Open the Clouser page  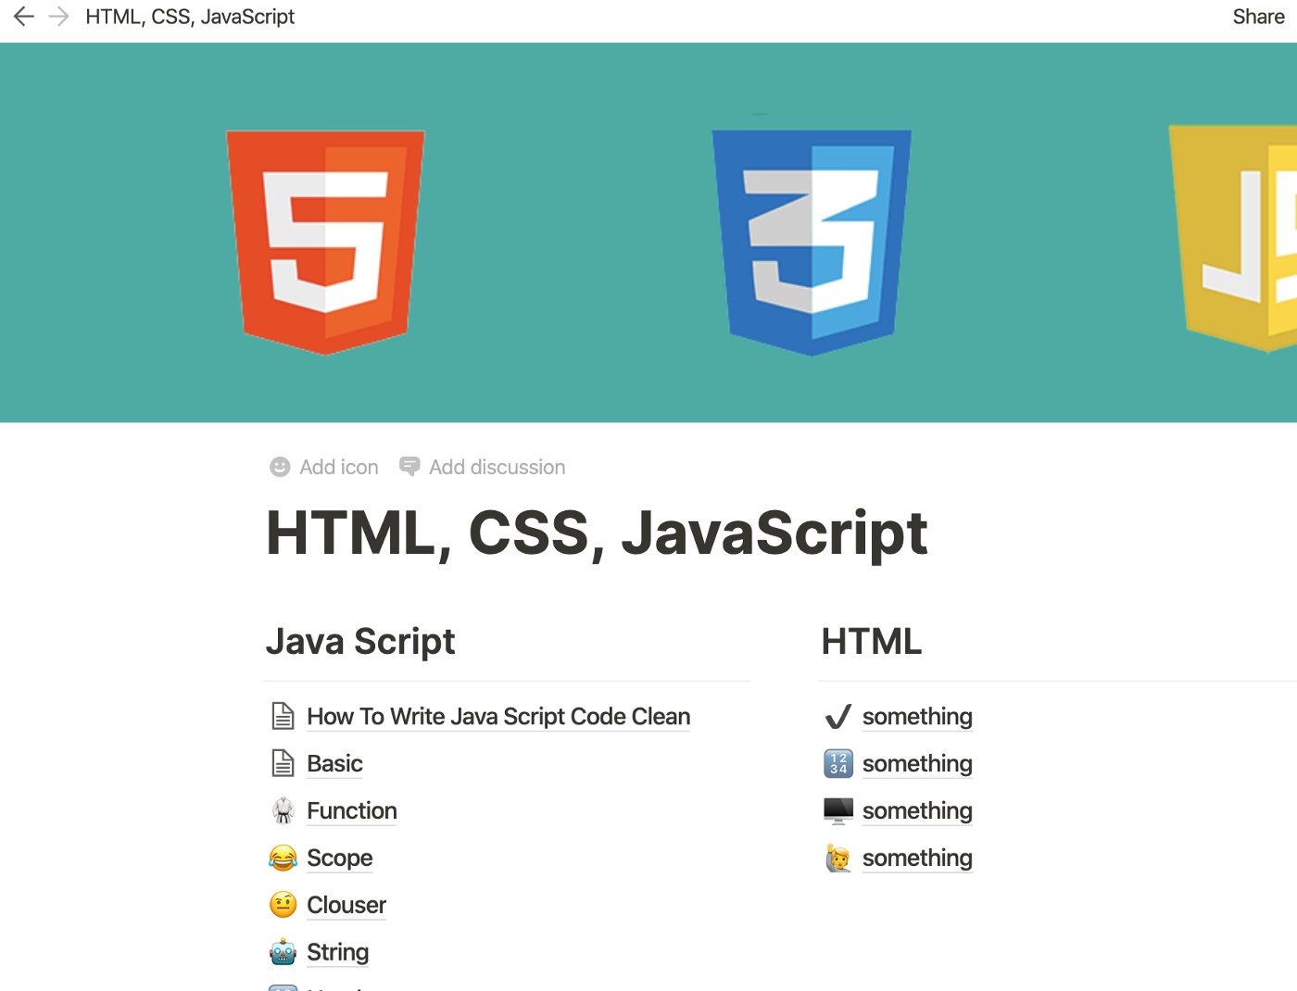tap(346, 906)
